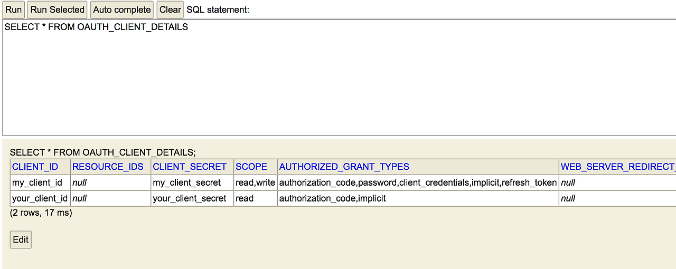Sort by RESOURCE_IDS column header
Viewport: 676px width, 269px height.
pos(110,167)
